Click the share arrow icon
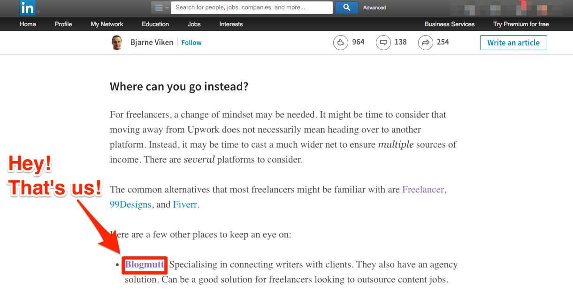The width and height of the screenshot is (573, 297). (425, 43)
